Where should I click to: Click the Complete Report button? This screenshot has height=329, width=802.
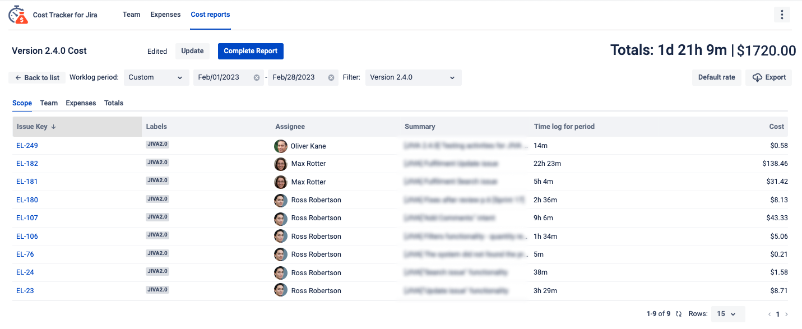[251, 51]
